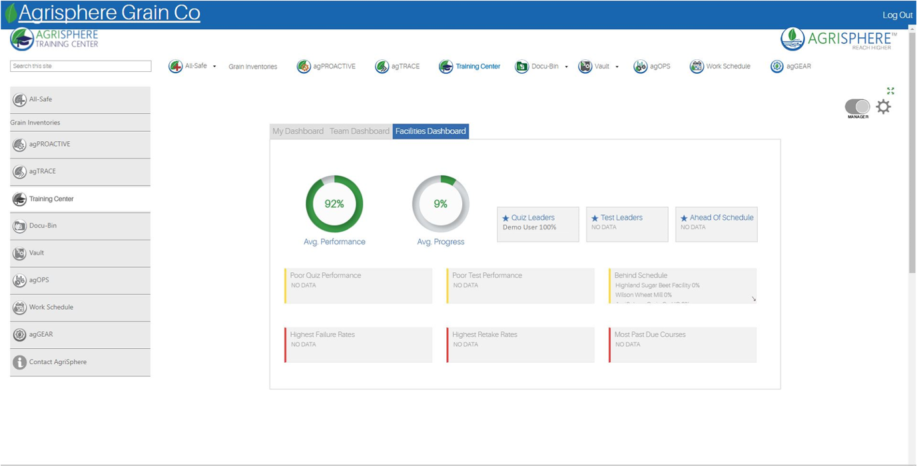Click the Avg. Progress label
This screenshot has width=917, height=466.
(x=441, y=242)
